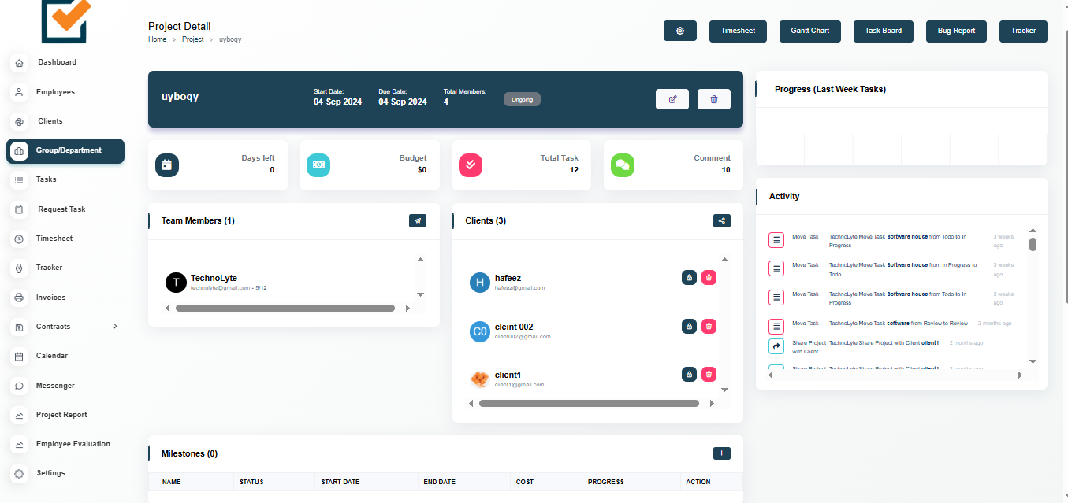
Task: Go to Invoices in the sidebar
Action: pyautogui.click(x=50, y=298)
